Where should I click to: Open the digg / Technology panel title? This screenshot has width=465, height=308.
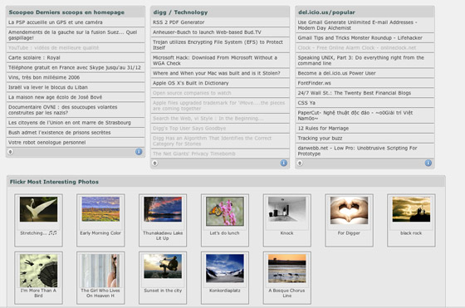click(x=180, y=12)
